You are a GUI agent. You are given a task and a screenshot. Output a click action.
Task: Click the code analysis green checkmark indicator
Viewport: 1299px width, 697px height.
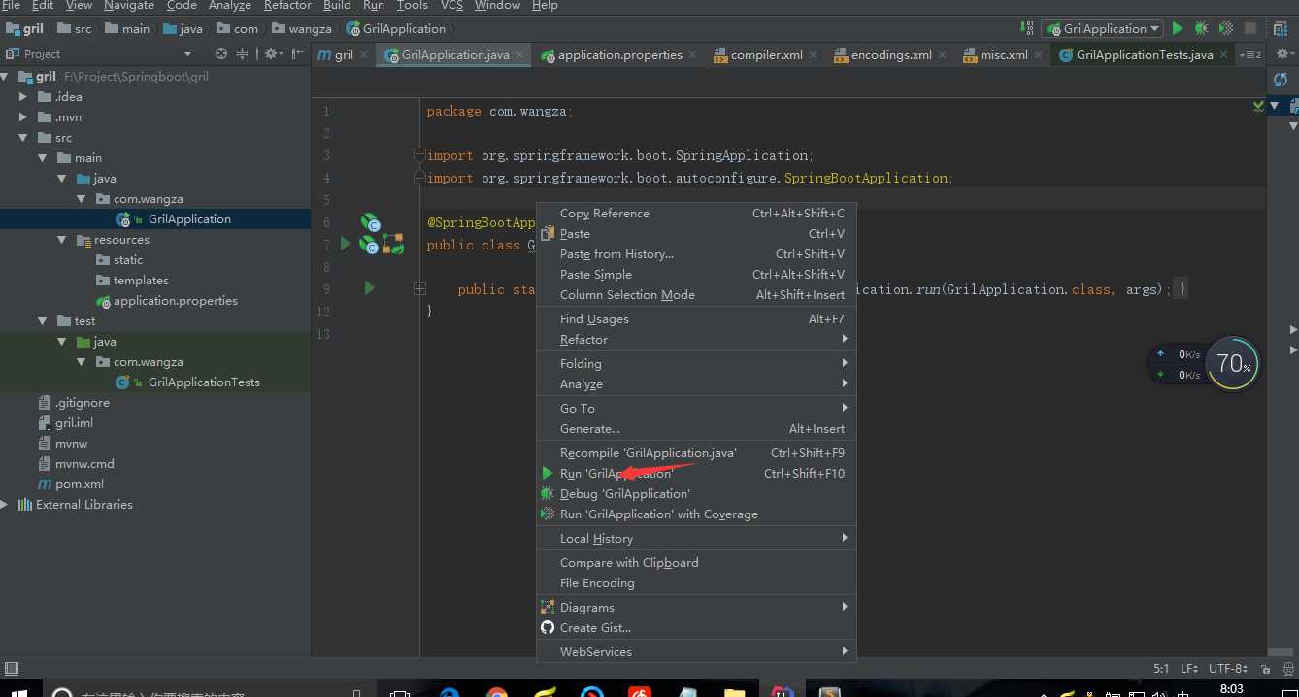click(1258, 106)
